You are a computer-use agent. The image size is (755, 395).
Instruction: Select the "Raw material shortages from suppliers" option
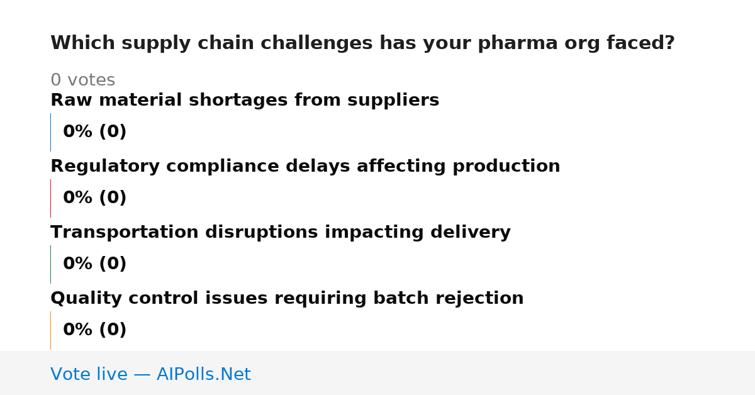pos(245,101)
